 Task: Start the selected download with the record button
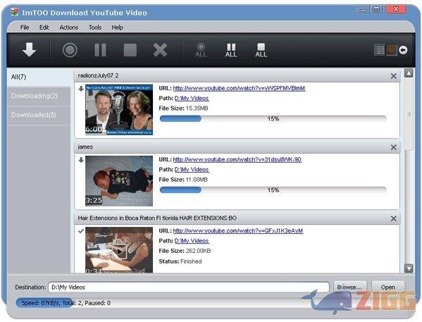(x=70, y=50)
